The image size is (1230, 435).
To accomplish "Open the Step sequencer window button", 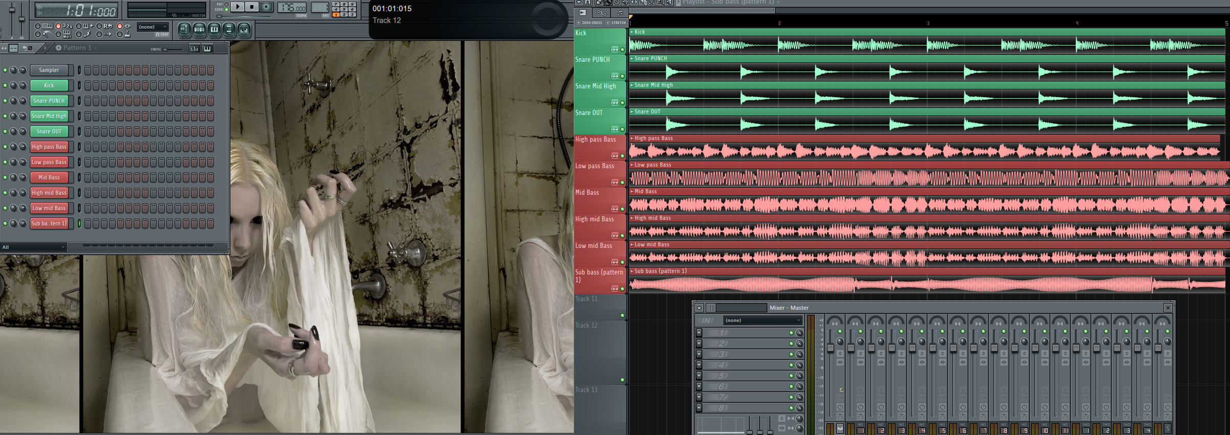I will point(199,30).
